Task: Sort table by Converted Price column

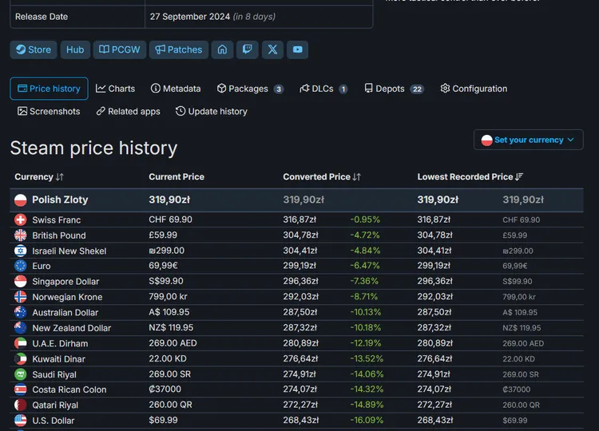Action: (322, 176)
